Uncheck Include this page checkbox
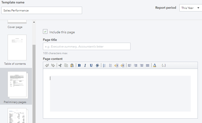The image size is (202, 123). point(45,32)
